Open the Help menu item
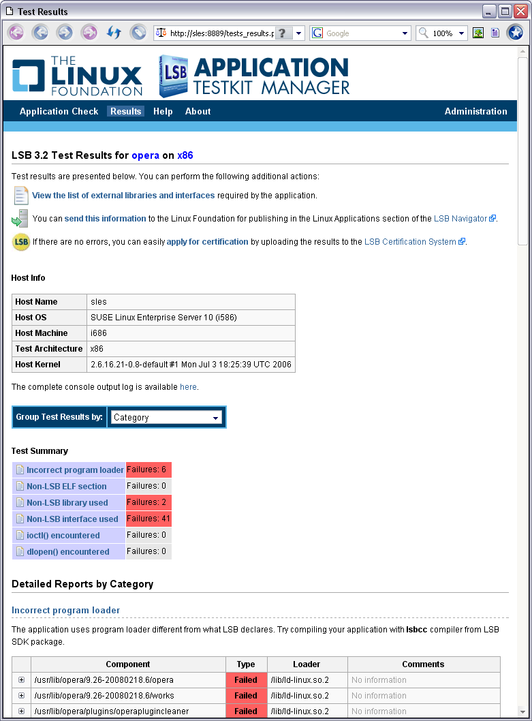The image size is (532, 721). pyautogui.click(x=163, y=111)
